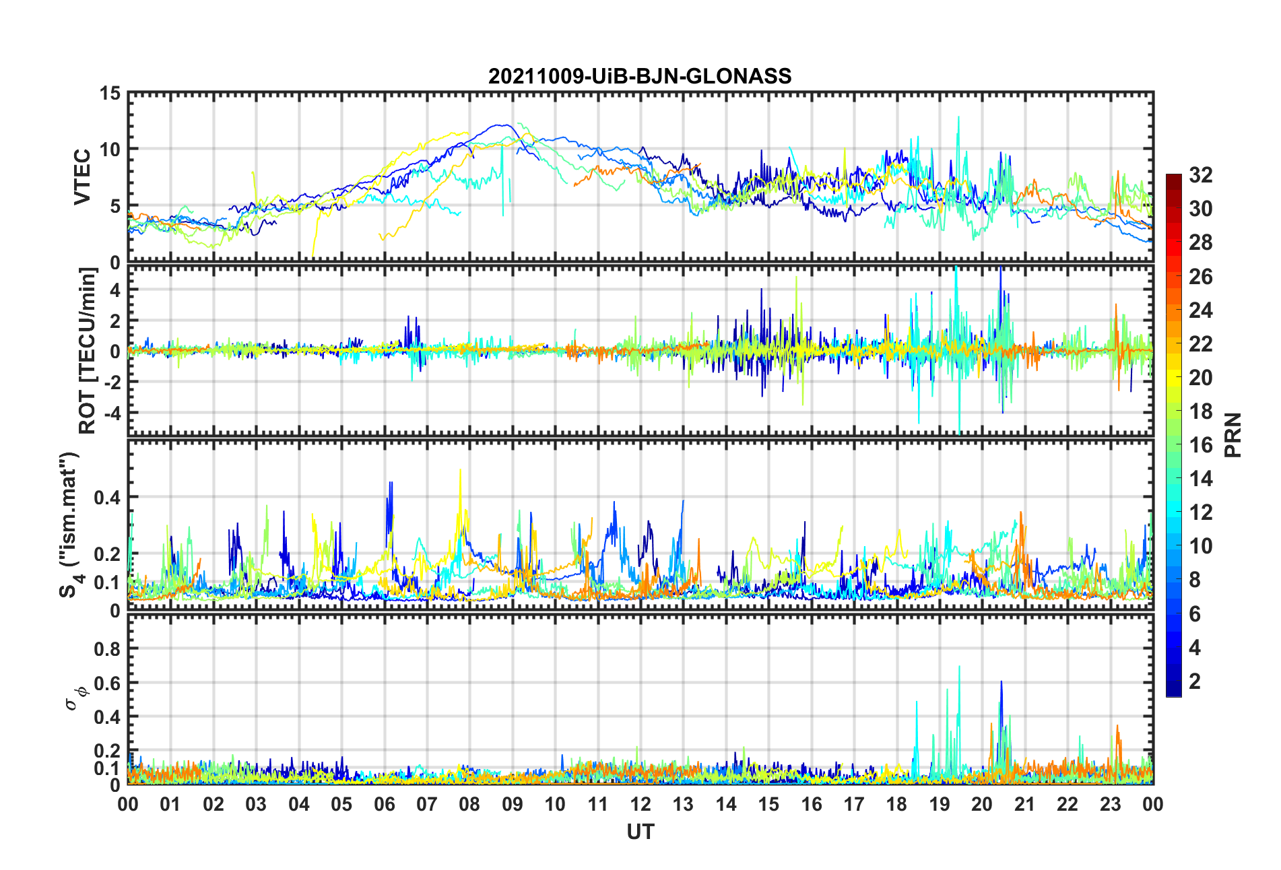Select the 23 hour tick on the UT axis

tap(1111, 804)
